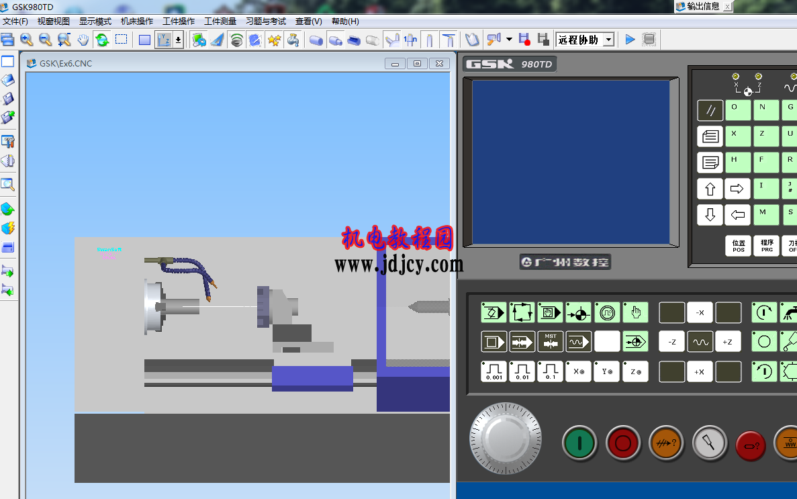Screen dimensions: 797x499
Task: Open the 文件(F) menu
Action: [15, 21]
